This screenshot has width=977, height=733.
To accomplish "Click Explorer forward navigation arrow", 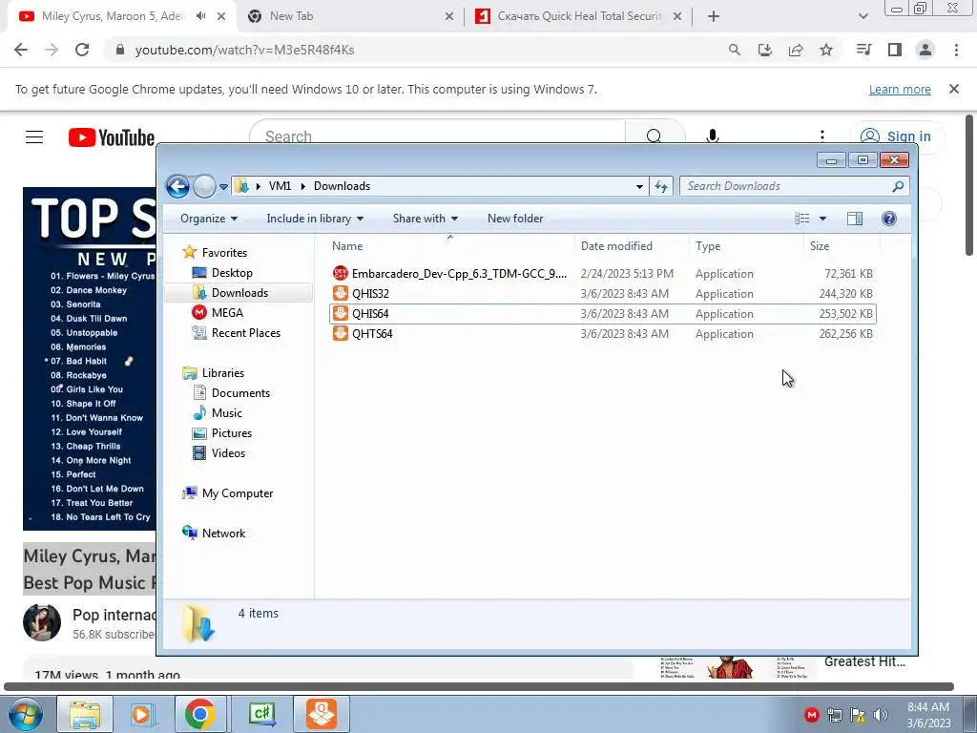I will click(204, 186).
